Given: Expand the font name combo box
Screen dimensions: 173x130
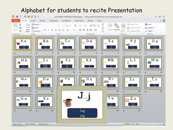Looking at the screenshot, I should pos(58,26).
